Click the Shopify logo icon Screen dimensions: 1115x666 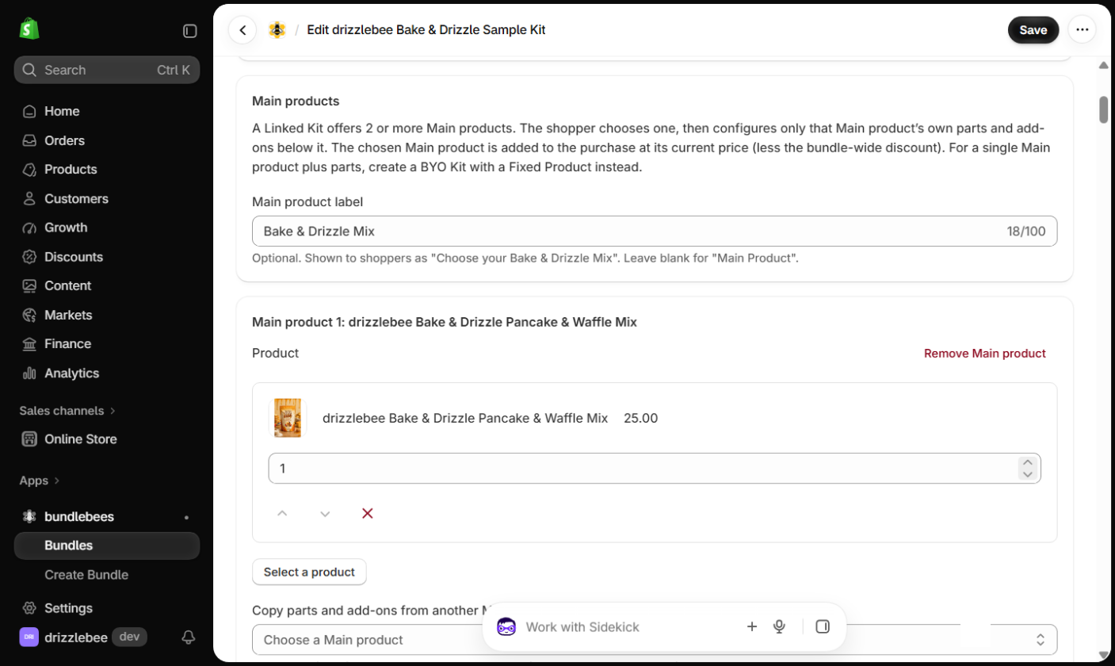[x=29, y=29]
